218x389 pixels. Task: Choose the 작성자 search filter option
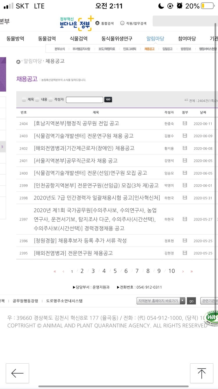coord(51,100)
